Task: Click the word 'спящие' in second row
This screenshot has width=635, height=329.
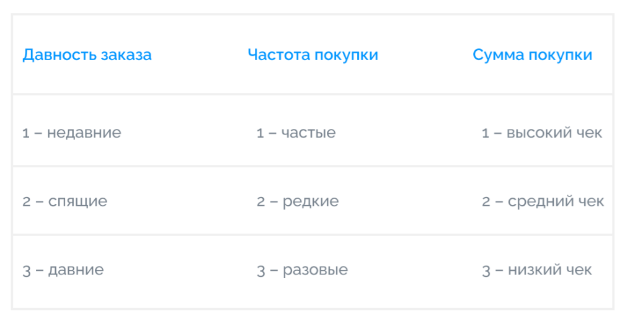Action: click(x=78, y=201)
